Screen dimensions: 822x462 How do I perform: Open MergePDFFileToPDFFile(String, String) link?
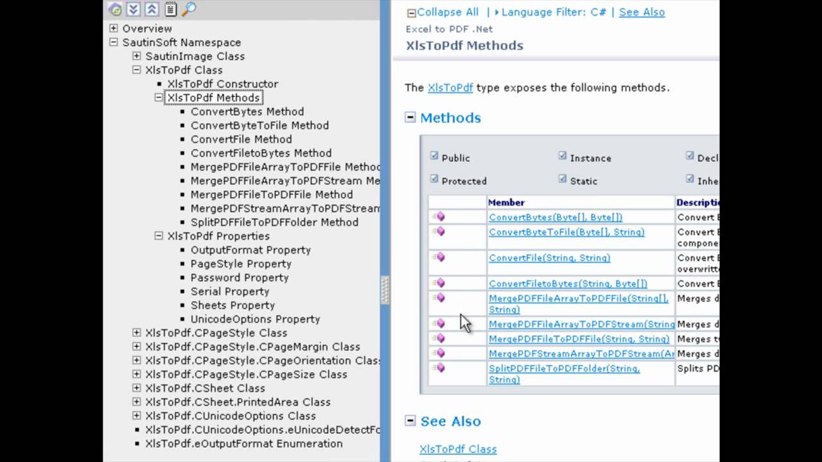point(579,338)
